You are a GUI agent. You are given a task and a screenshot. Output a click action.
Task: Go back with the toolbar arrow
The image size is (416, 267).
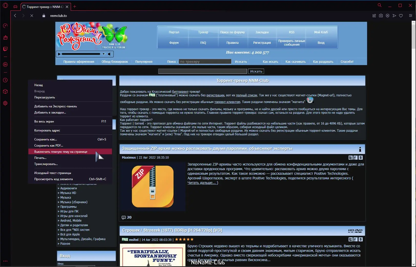click(15, 16)
